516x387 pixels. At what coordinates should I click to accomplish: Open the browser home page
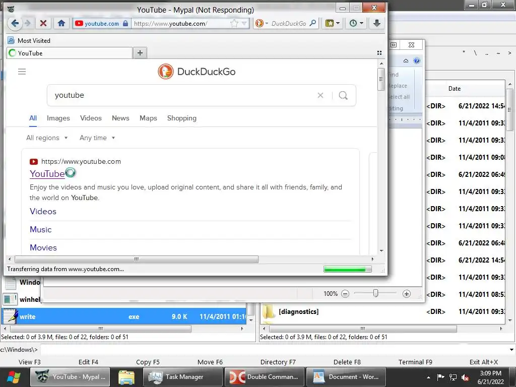point(61,23)
